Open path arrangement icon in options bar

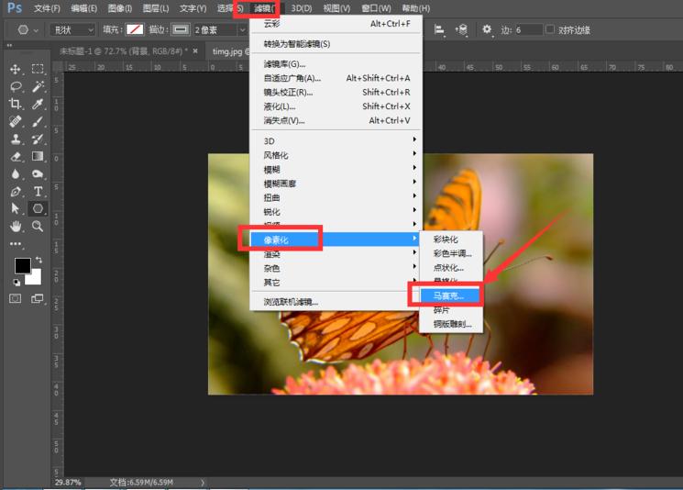461,29
